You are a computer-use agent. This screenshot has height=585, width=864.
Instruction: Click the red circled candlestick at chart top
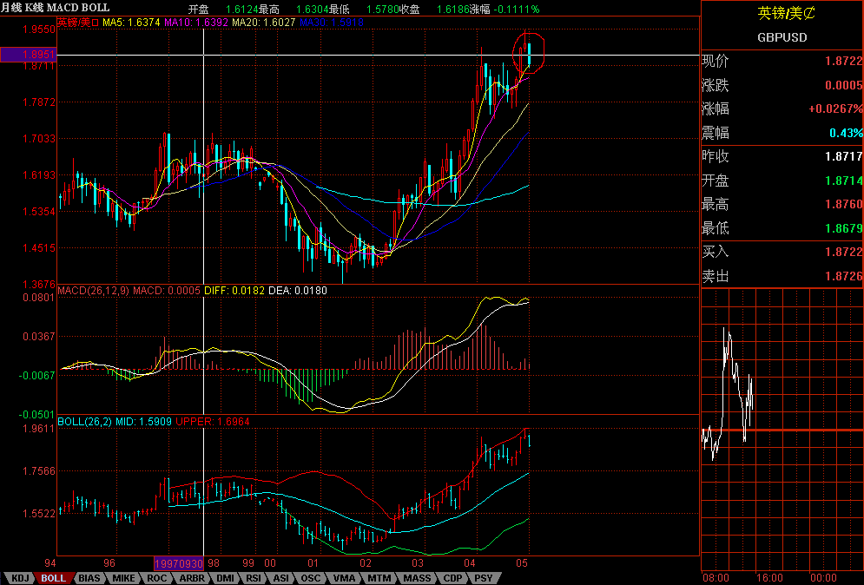[529, 52]
